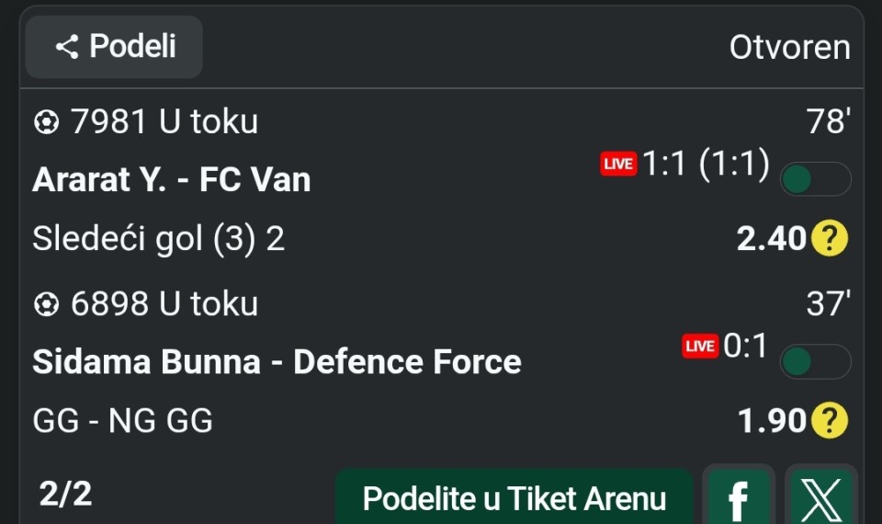Click the Otvoren ticket status label

coord(790,47)
